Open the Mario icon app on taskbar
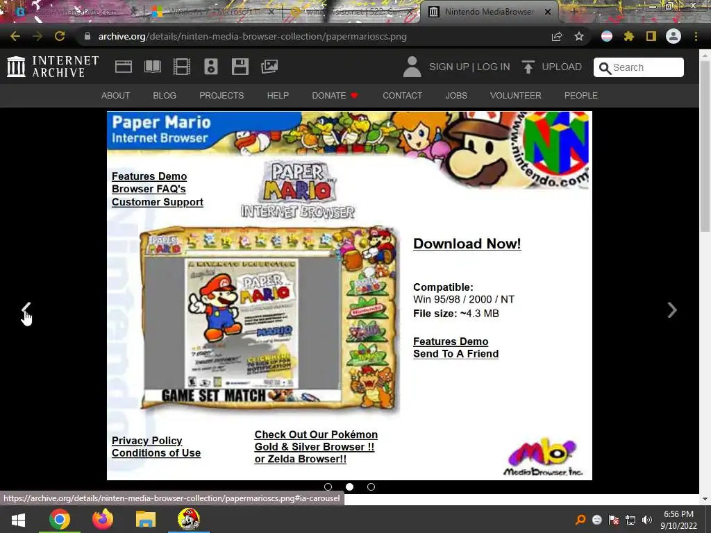Image resolution: width=711 pixels, height=533 pixels. pyautogui.click(x=189, y=519)
